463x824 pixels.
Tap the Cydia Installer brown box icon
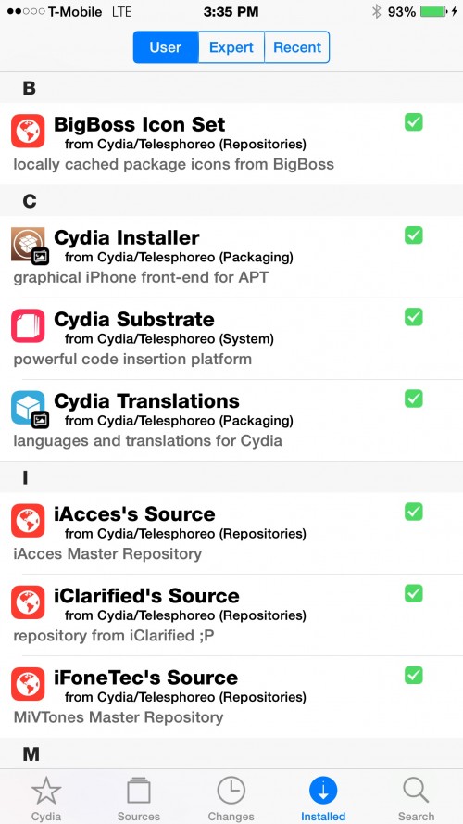tap(28, 244)
